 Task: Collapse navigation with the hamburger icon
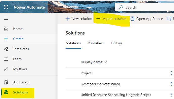pos(6,18)
